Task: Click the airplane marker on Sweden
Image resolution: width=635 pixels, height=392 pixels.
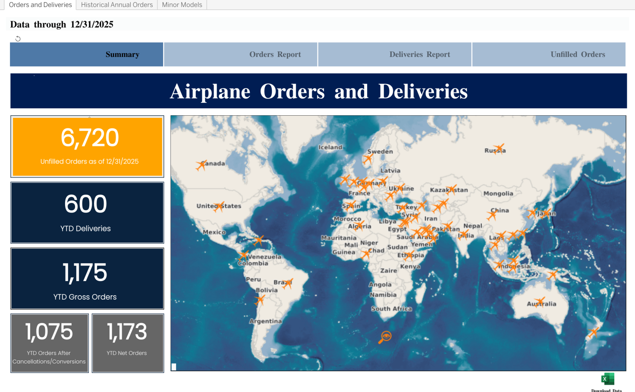Action: [x=368, y=158]
